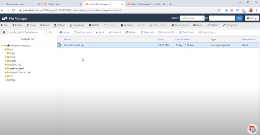
Task: Expand the public_html folder tree node
Action: click(x=6, y=69)
